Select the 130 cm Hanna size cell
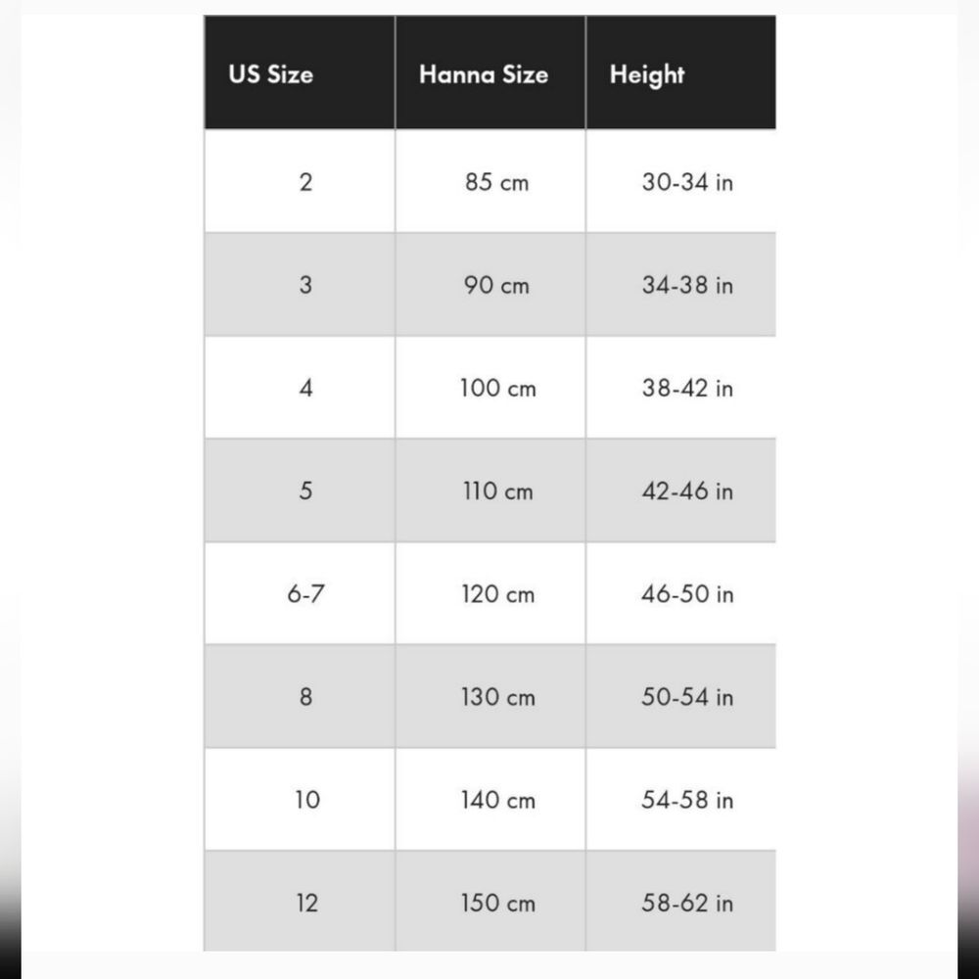The image size is (979, 979). 490,696
